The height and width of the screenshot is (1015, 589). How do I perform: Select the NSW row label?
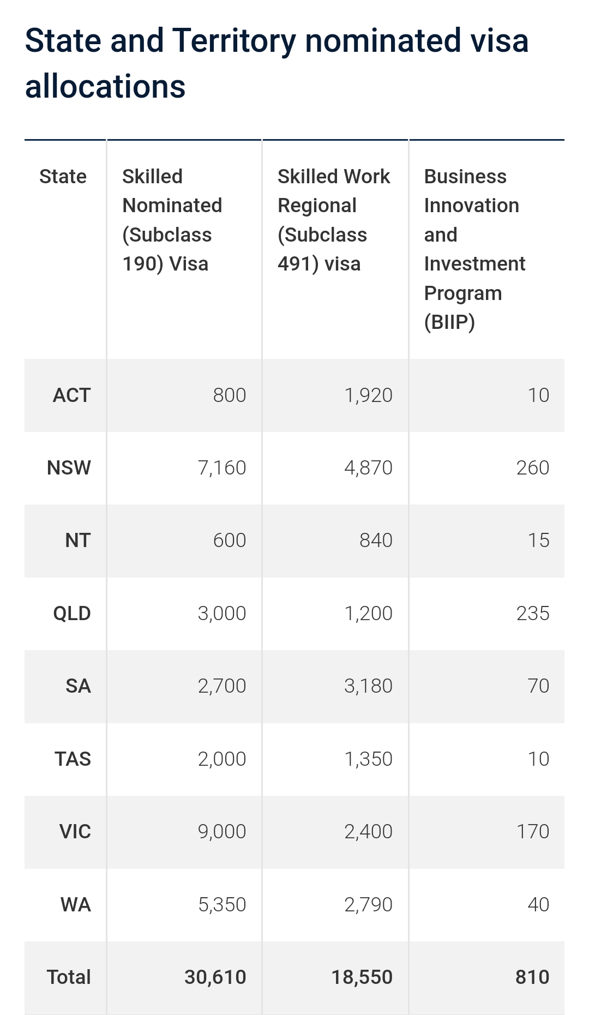pos(69,468)
